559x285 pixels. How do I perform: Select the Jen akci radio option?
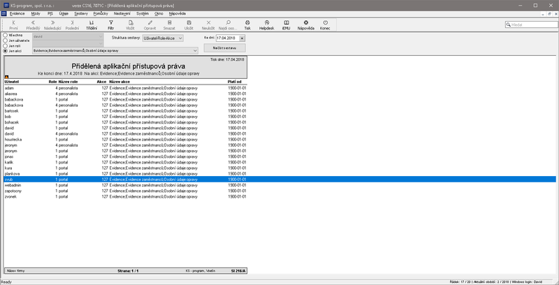5,51
